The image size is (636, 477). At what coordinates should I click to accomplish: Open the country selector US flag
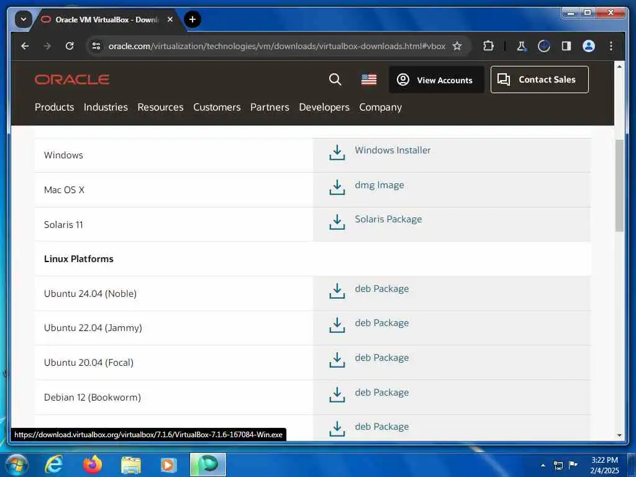[x=369, y=79]
